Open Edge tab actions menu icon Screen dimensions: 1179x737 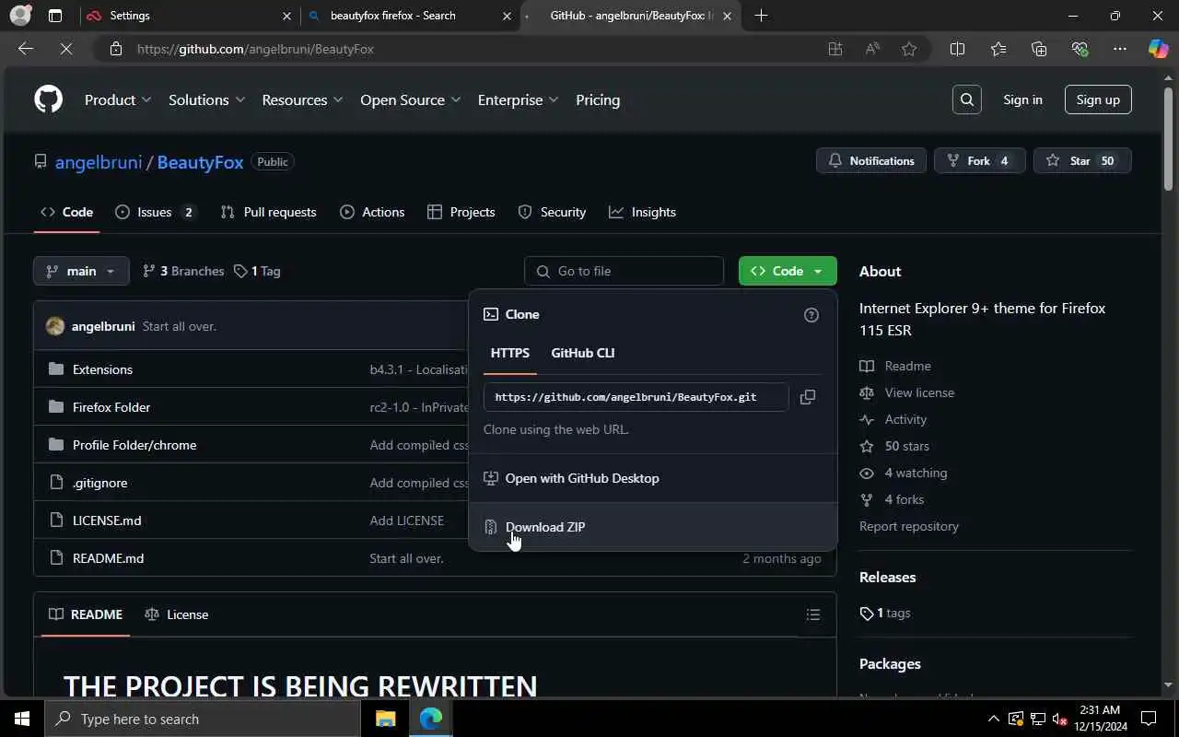click(x=55, y=16)
